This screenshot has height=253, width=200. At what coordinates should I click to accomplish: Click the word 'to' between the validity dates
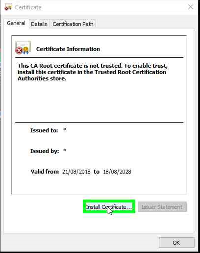97,172
